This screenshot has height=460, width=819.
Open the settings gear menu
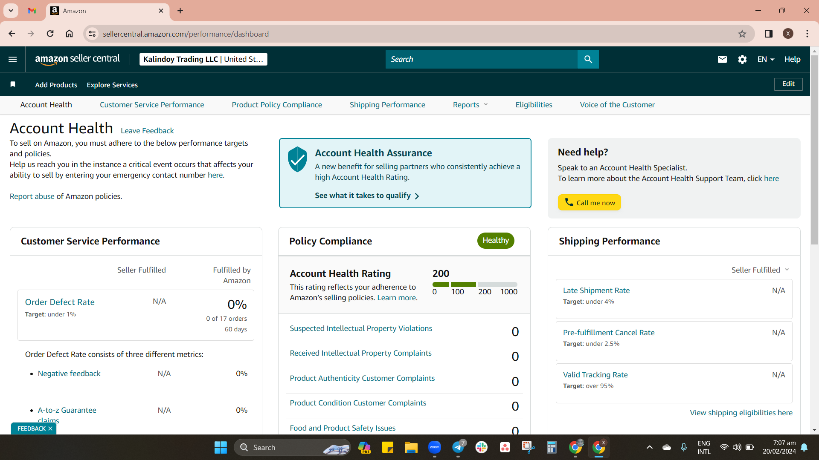742,59
